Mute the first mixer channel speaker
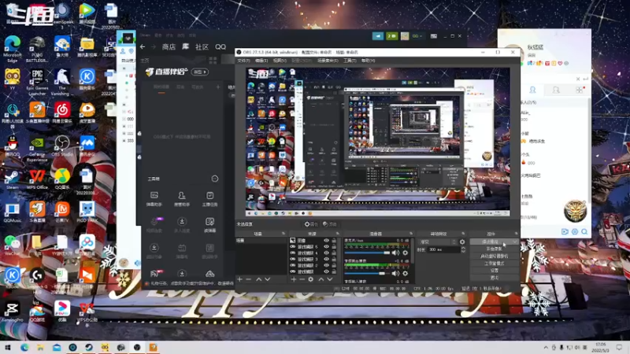Image resolution: width=630 pixels, height=354 pixels. pyautogui.click(x=396, y=253)
